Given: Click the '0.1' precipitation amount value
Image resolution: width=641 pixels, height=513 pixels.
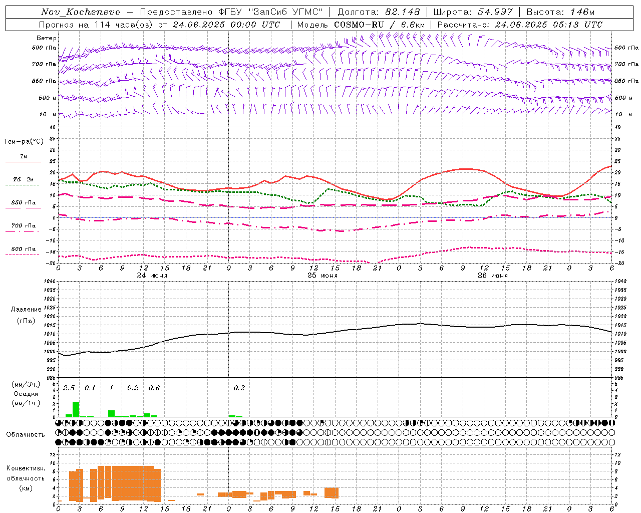Looking at the screenshot, I should tap(90, 388).
